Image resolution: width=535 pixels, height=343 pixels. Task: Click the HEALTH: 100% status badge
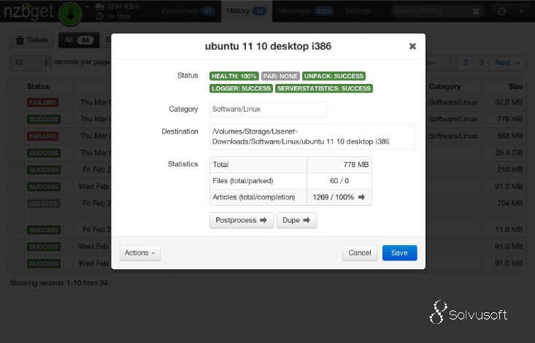tap(234, 76)
